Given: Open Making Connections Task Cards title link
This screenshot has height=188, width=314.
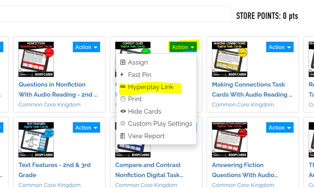Looking at the screenshot, I should 252,89.
